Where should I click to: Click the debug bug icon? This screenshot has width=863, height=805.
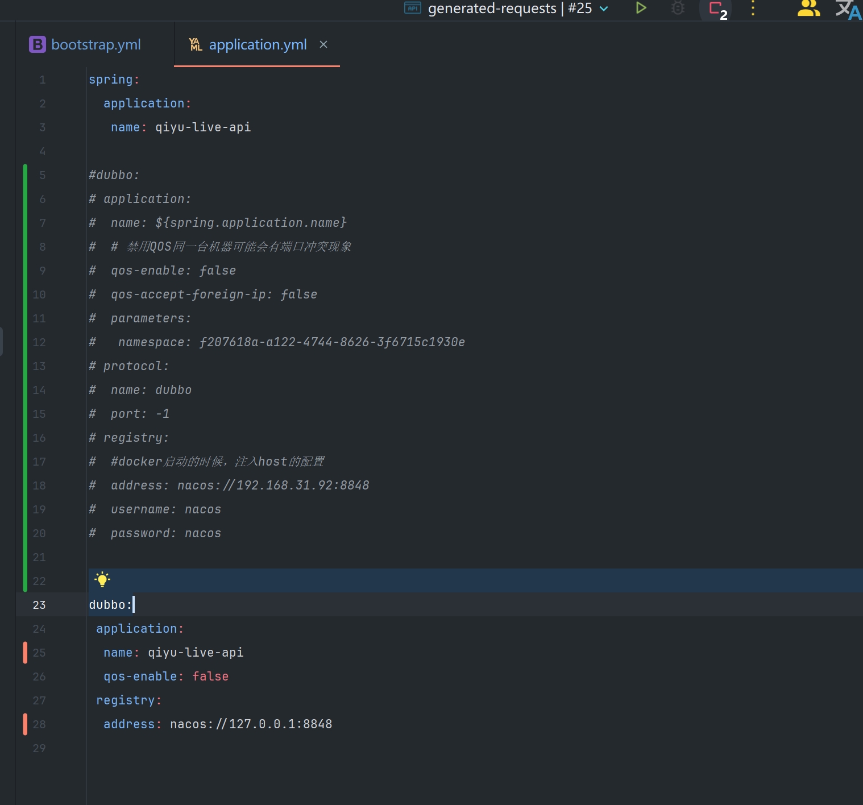pos(678,8)
